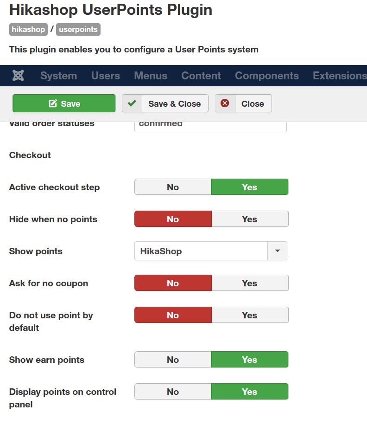Set Ask for no coupon to Yes
Screen dimensions: 367x432
point(249,283)
